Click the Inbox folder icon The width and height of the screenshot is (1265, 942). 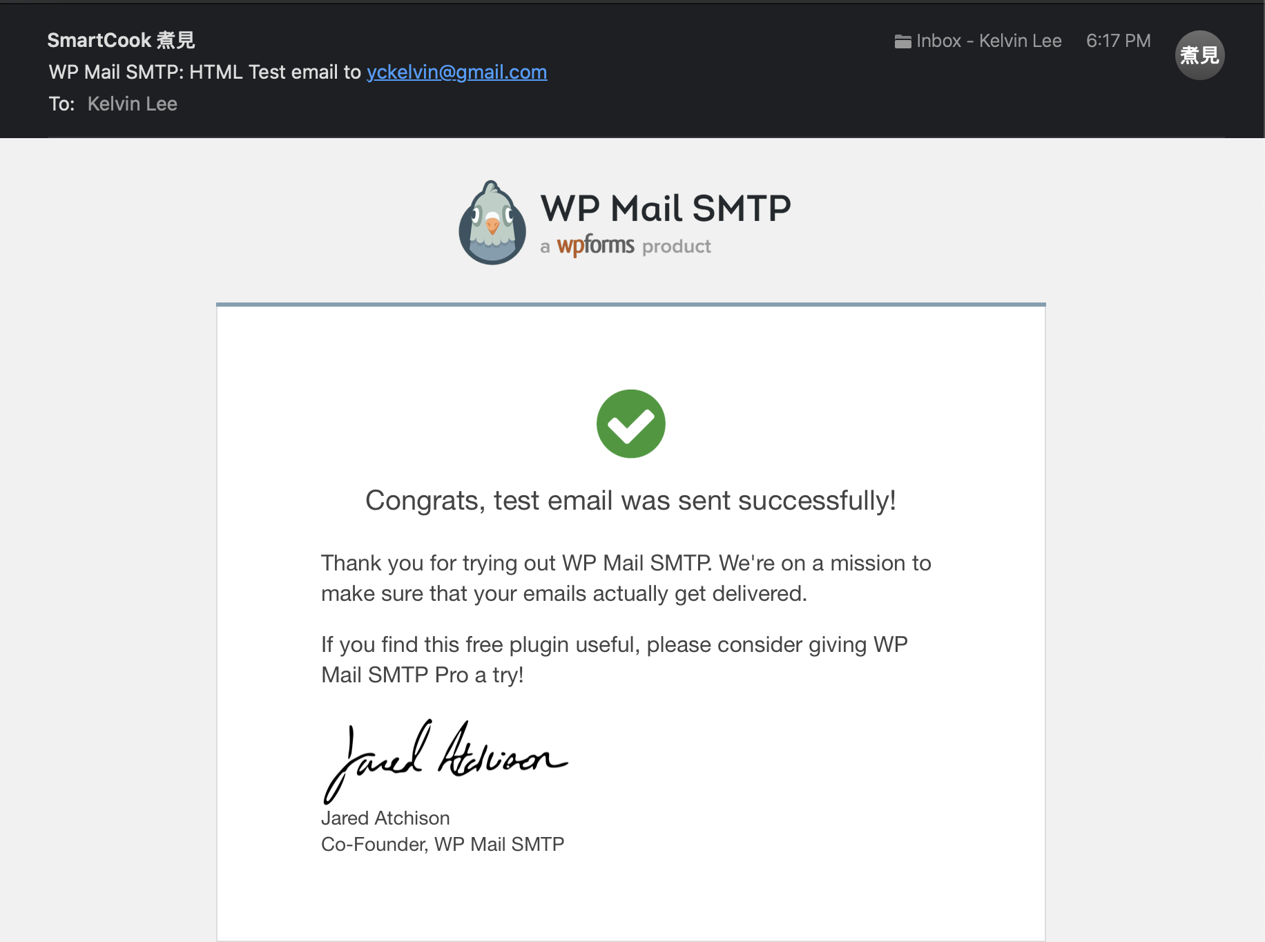tap(902, 41)
